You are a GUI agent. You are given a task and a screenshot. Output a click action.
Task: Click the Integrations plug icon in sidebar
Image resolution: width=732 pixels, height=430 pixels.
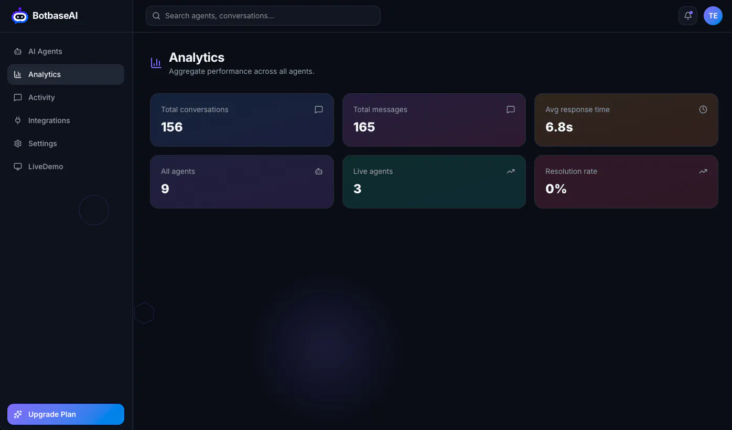pos(18,120)
